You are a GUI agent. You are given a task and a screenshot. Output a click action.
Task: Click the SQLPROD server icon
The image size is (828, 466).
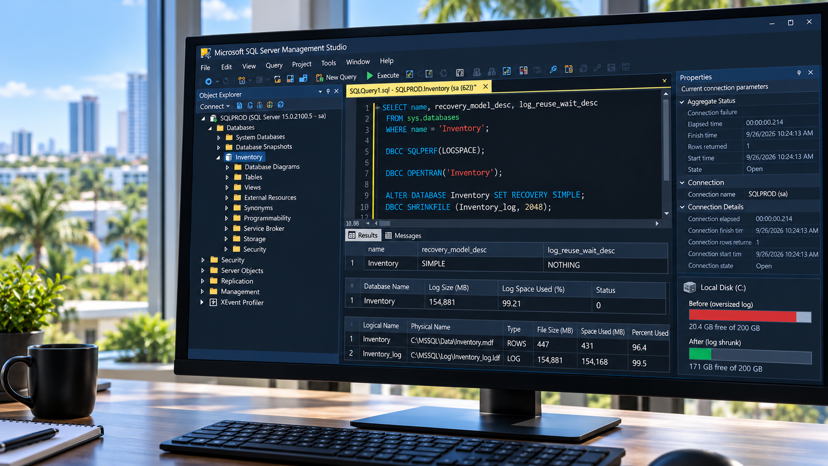point(213,118)
